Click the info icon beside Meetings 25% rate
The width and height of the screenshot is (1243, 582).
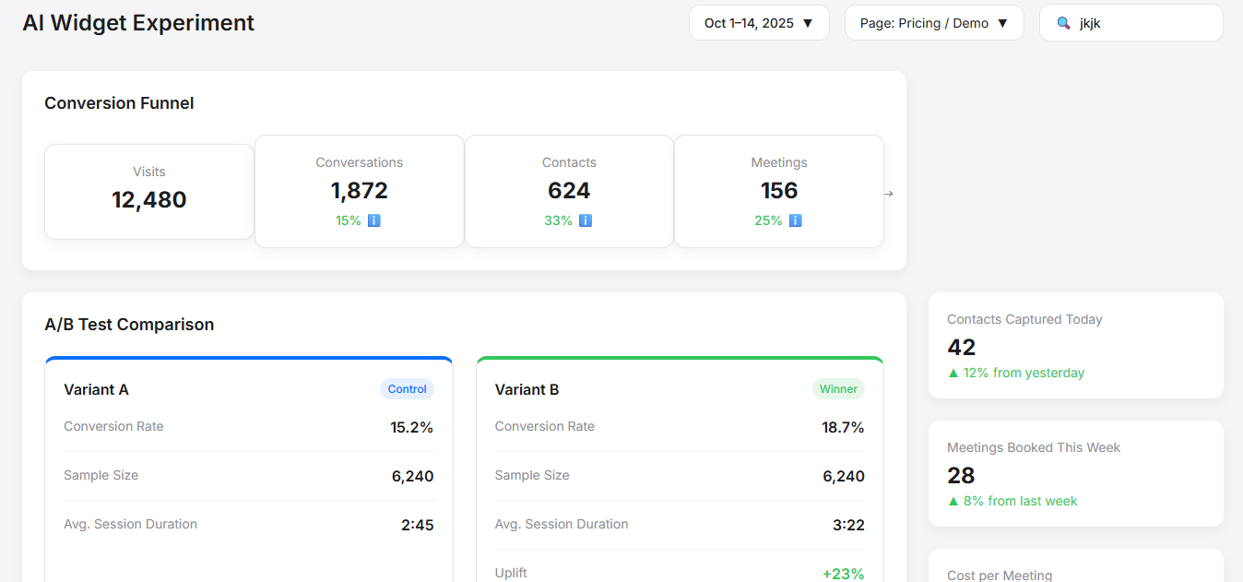point(796,220)
